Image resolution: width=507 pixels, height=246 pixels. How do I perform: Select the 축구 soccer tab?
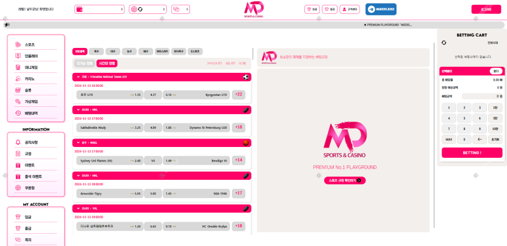pyautogui.click(x=97, y=52)
